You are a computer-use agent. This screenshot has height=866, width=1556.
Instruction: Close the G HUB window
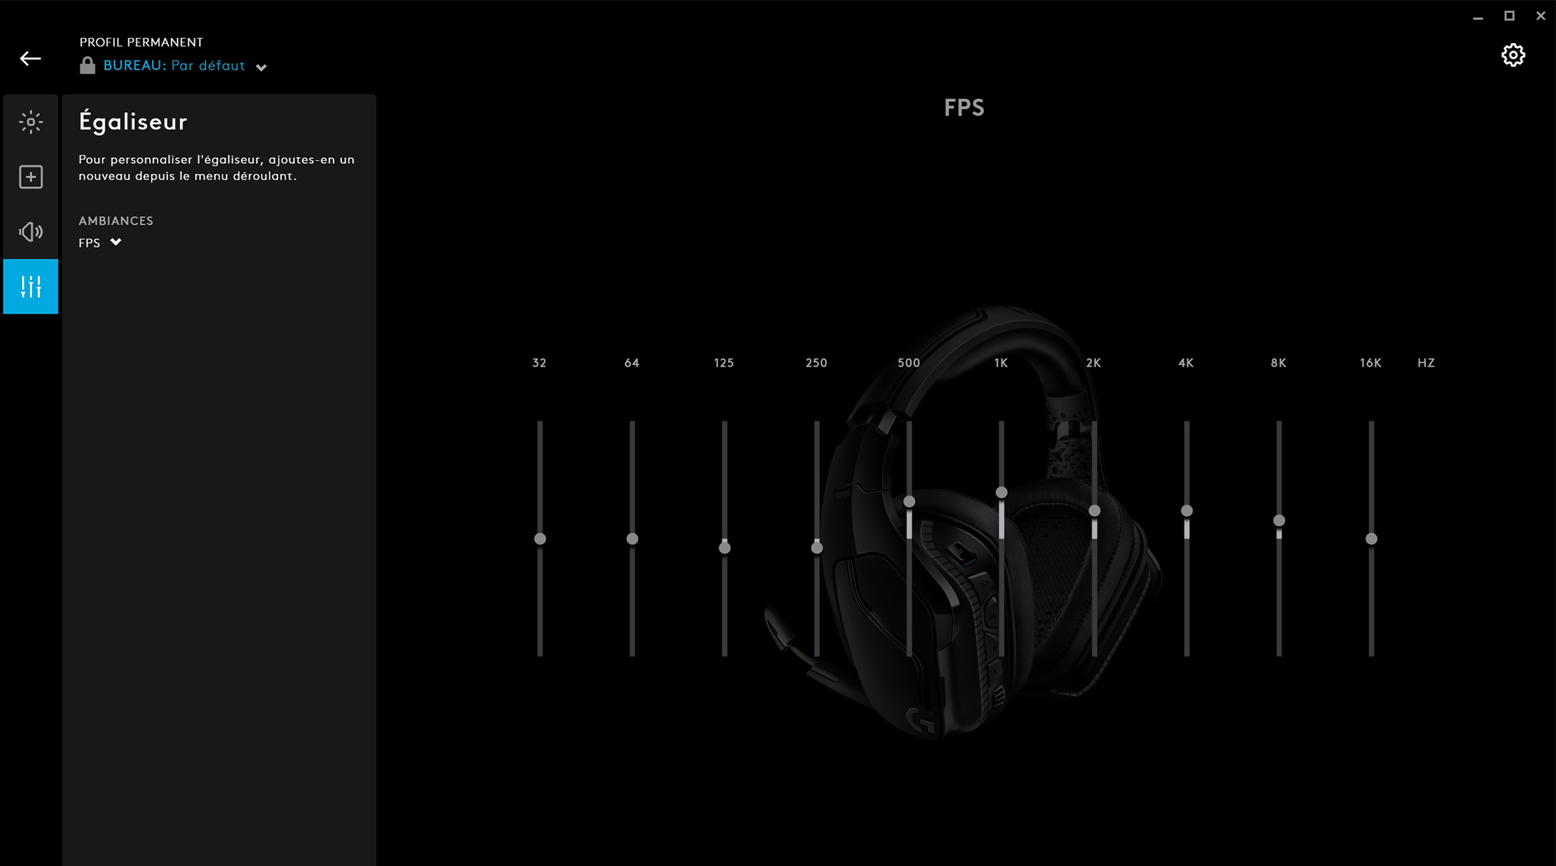(1541, 16)
